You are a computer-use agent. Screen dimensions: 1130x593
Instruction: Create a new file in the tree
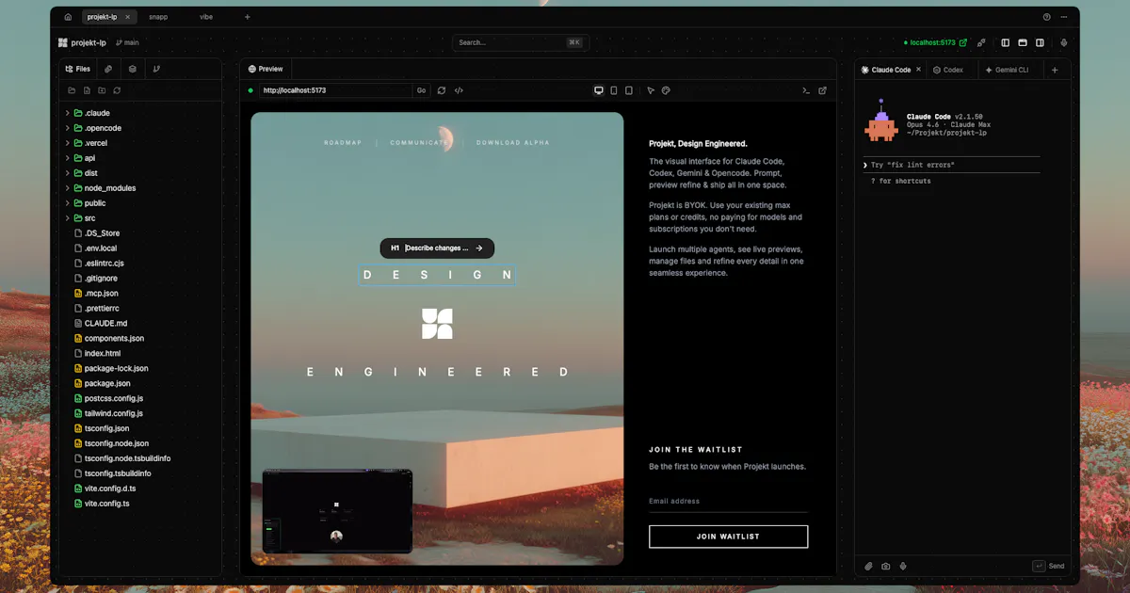[x=87, y=90]
